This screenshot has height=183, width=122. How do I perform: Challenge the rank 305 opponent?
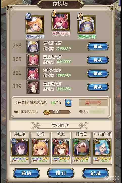click(x=98, y=60)
